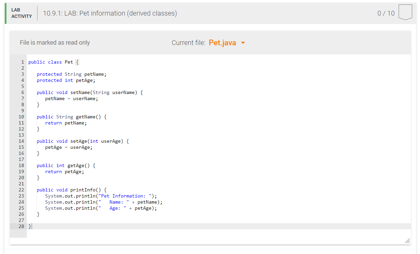Click the closing brace on line 28
Image resolution: width=420 pixels, height=254 pixels.
[x=29, y=226]
